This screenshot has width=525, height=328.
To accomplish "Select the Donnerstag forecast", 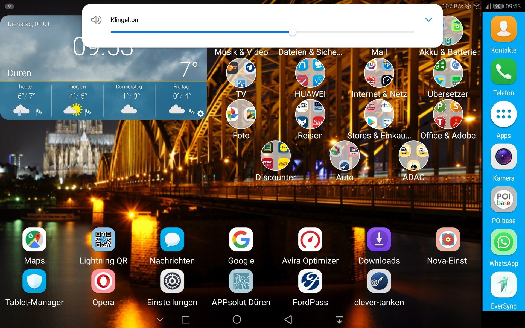I will [129, 100].
